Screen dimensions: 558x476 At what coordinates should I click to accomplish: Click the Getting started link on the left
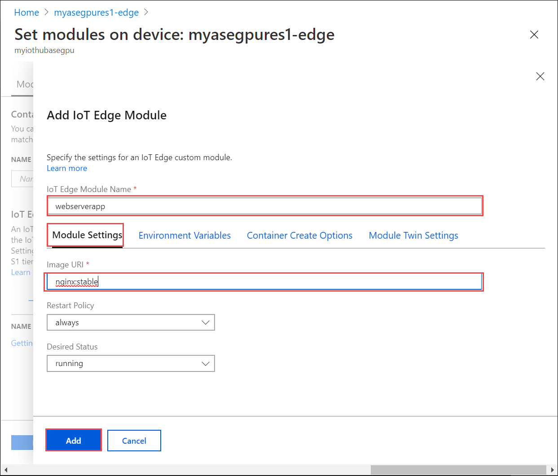(22, 343)
